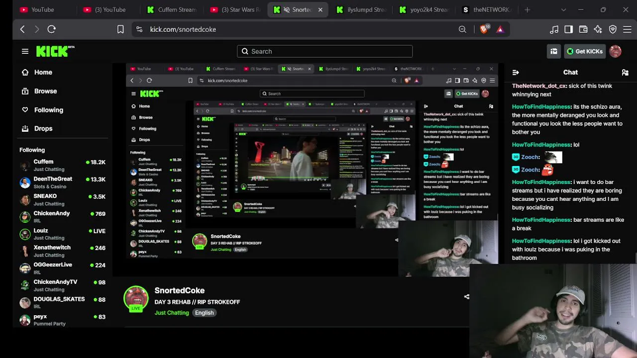Open Xenathewitch's channel in the sidebar
Viewport: 637px width, 358px height.
[62, 251]
